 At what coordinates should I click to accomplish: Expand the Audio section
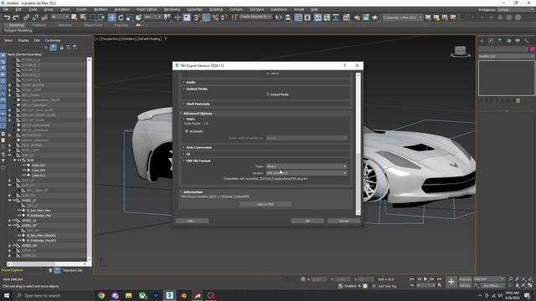point(190,82)
